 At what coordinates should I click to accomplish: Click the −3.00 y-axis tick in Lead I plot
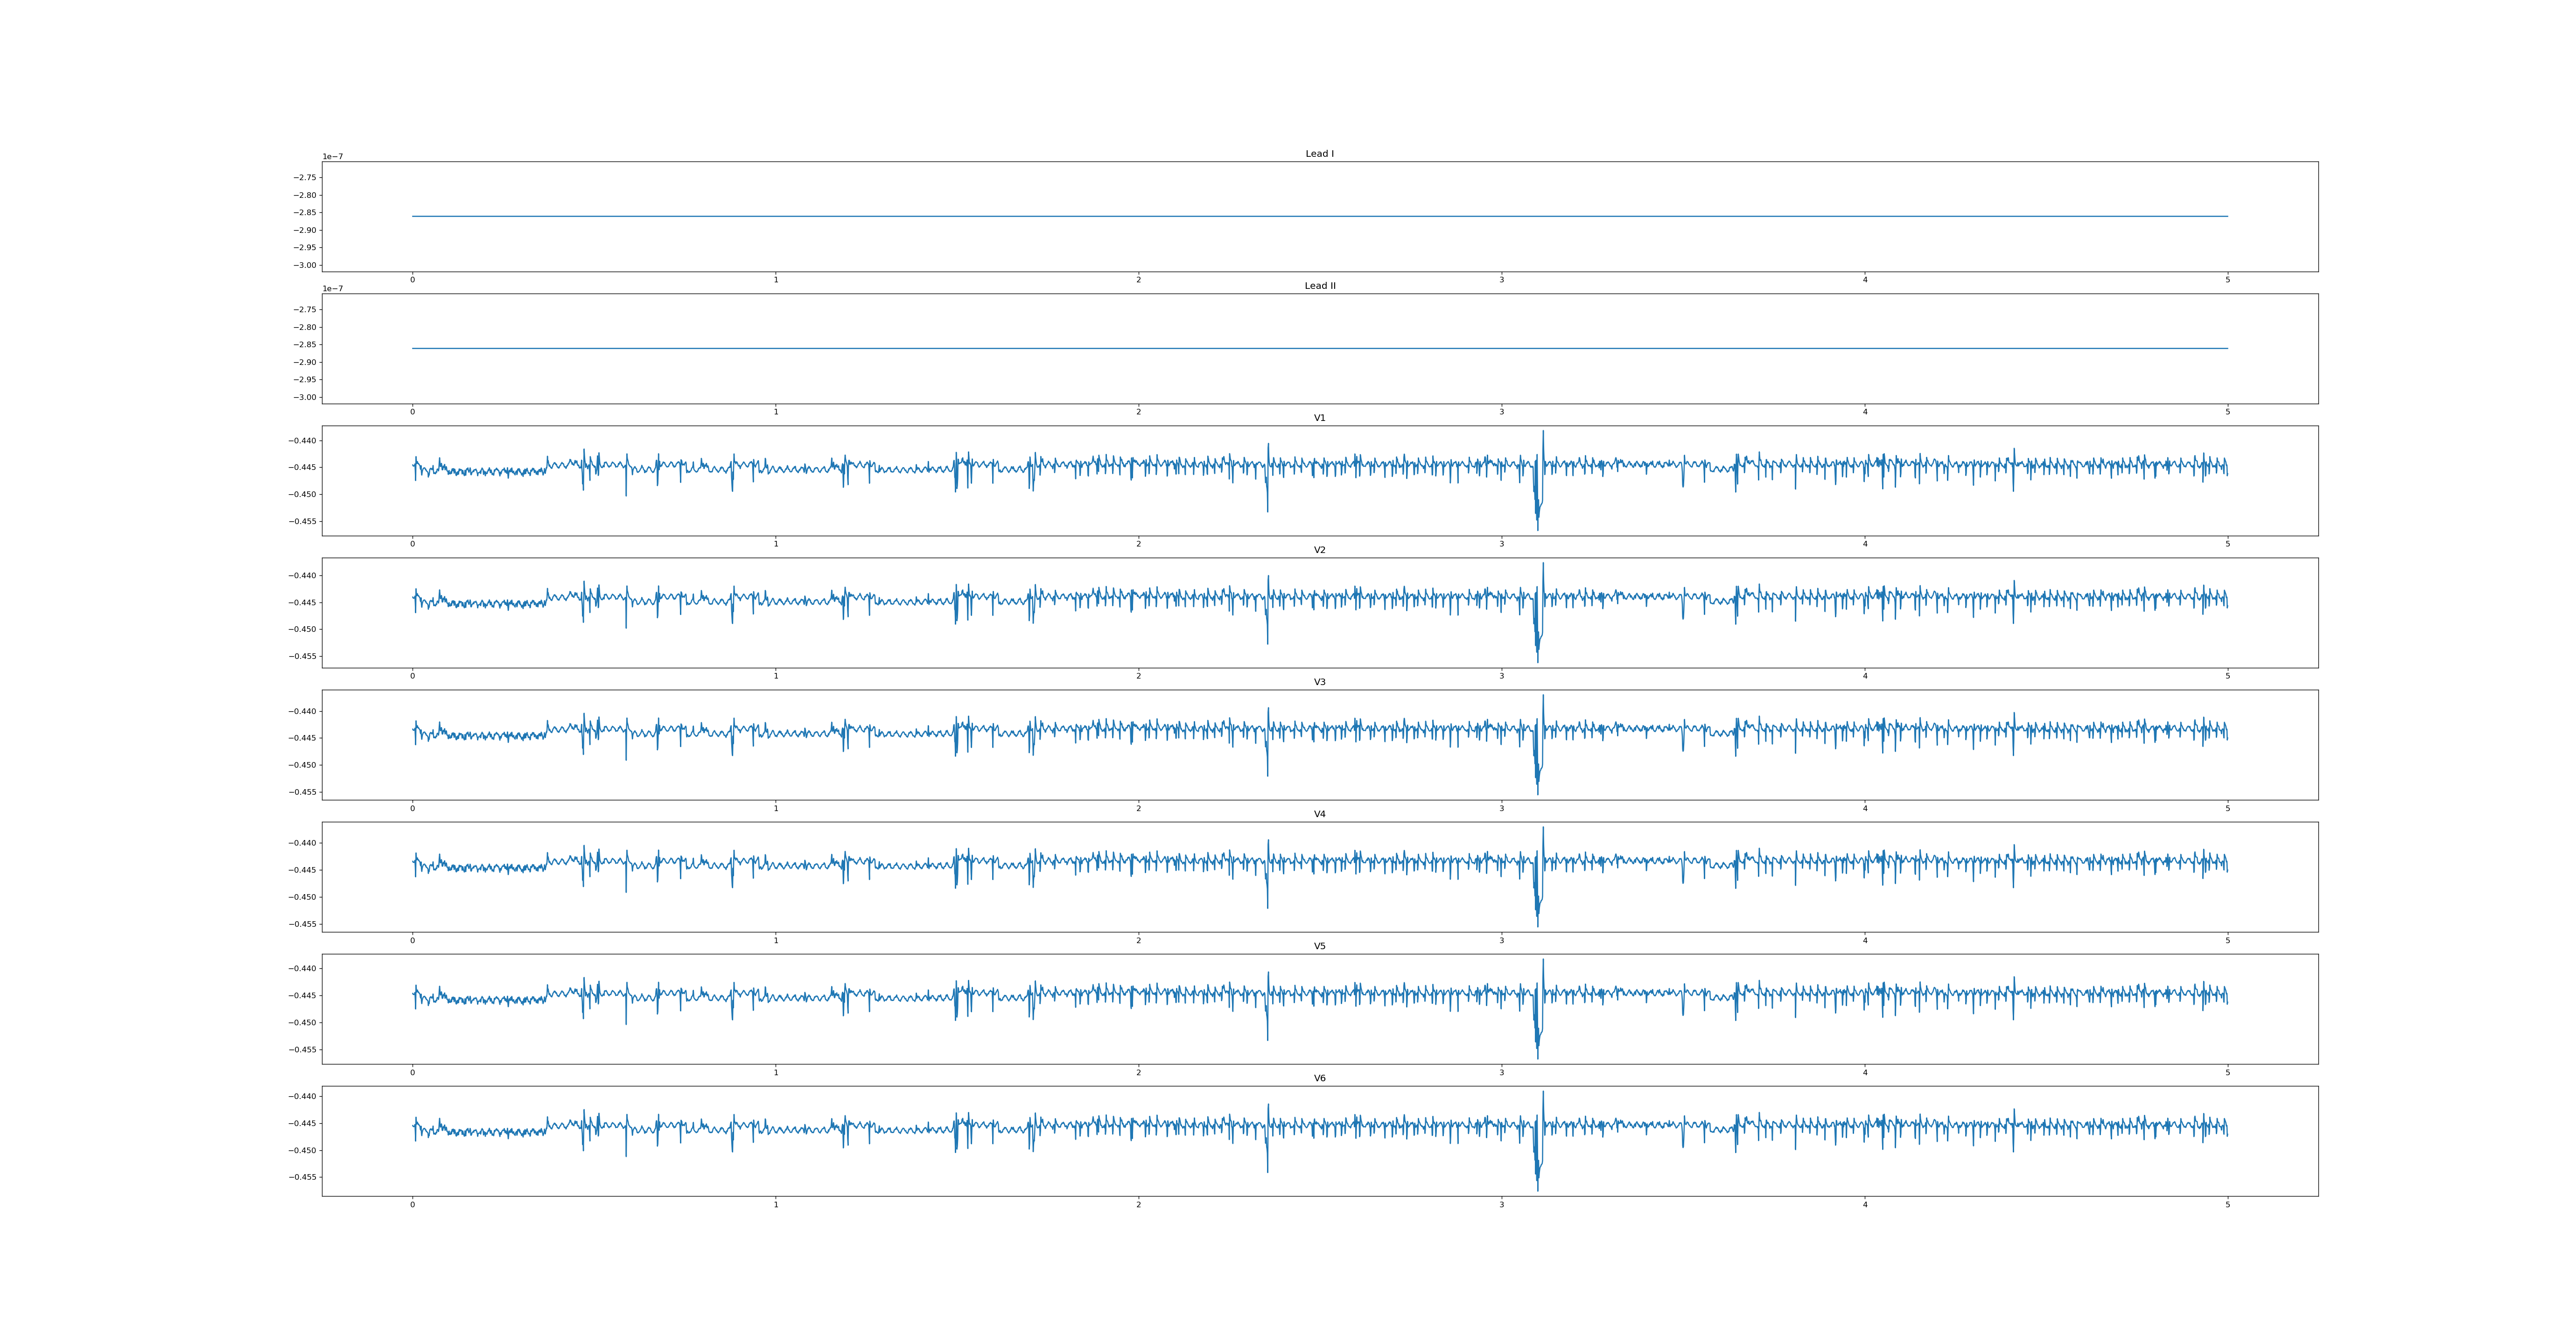point(305,265)
